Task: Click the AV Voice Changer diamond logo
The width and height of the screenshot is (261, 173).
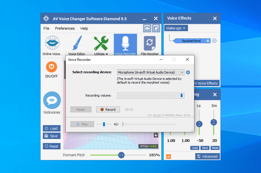Action: 46,18
